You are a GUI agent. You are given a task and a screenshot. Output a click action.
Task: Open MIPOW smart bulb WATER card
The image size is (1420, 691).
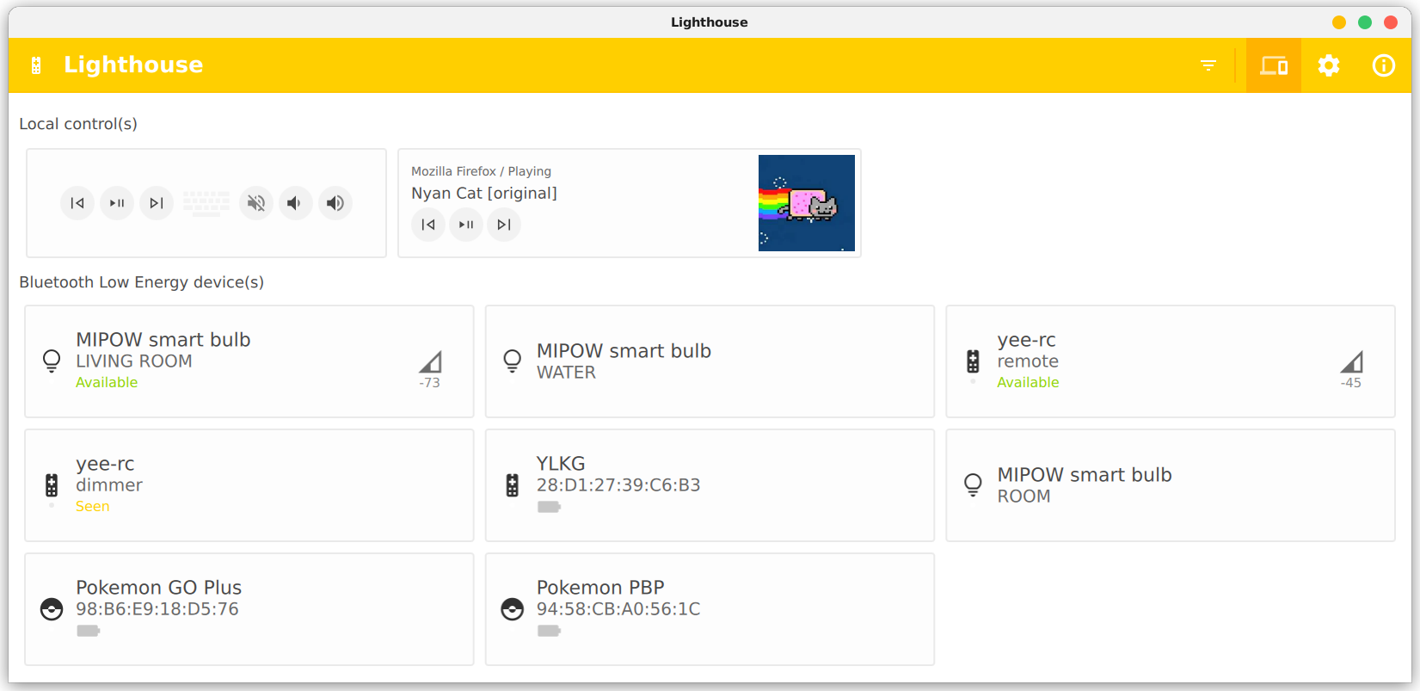click(x=710, y=361)
